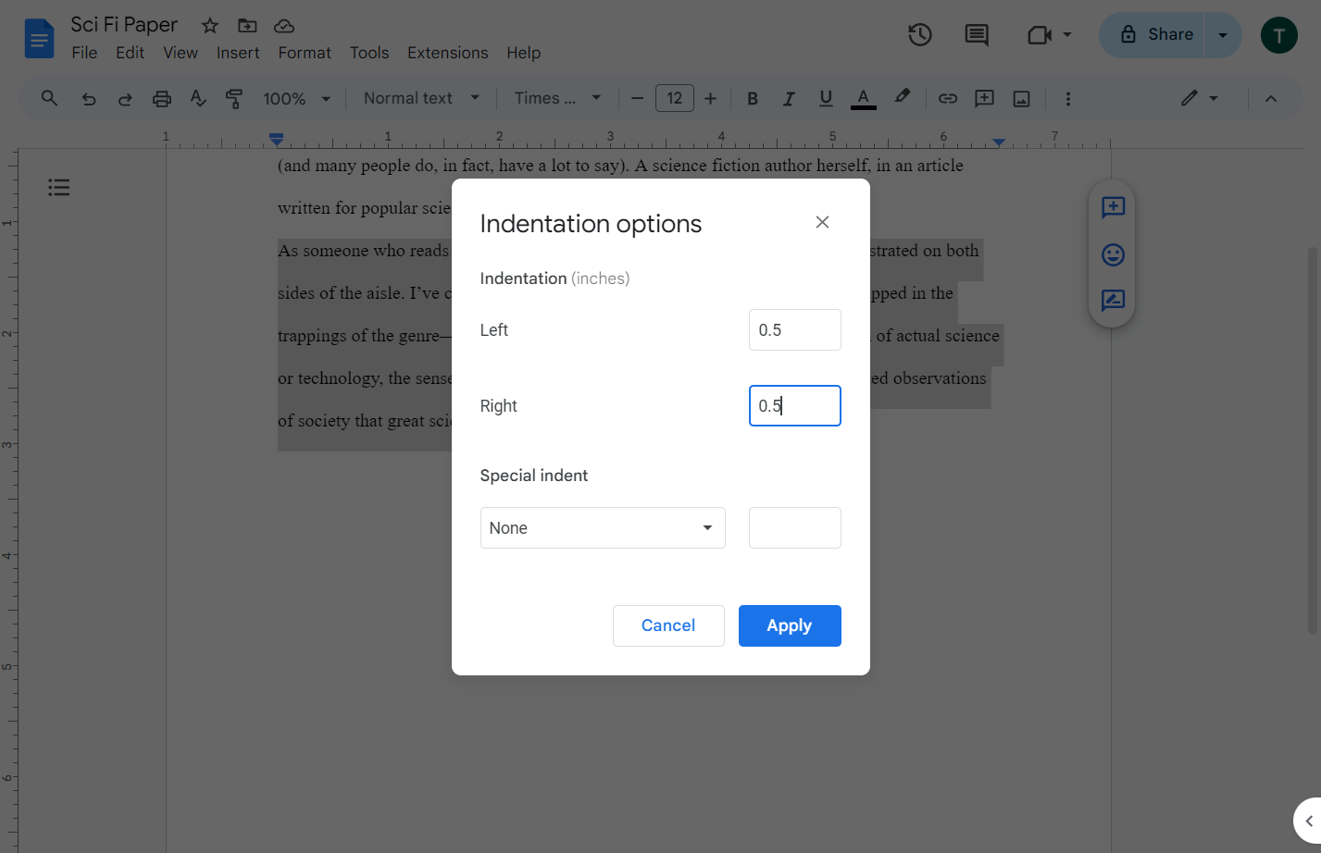Open the File menu

pos(84,53)
